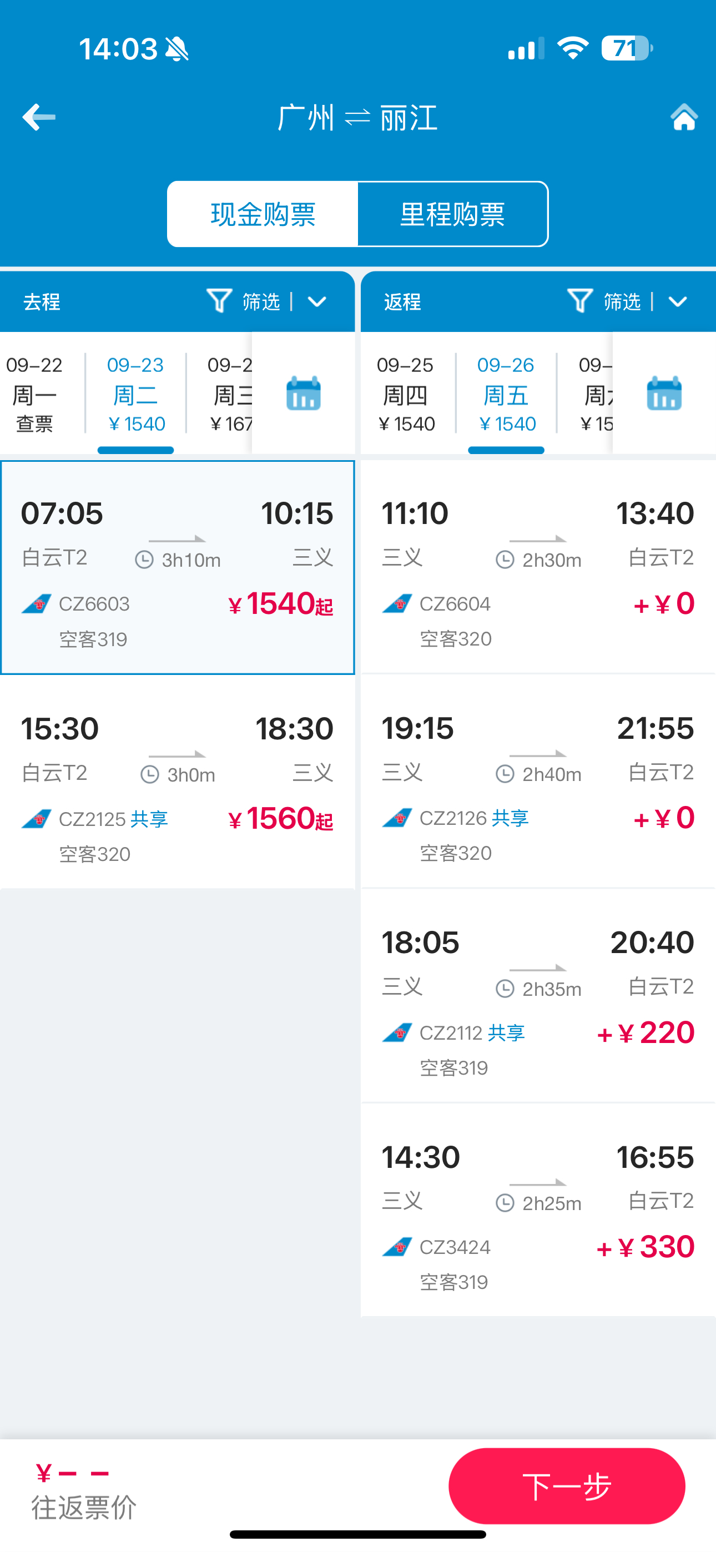
Task: Choose return date 09-25 周四
Action: coord(406,394)
